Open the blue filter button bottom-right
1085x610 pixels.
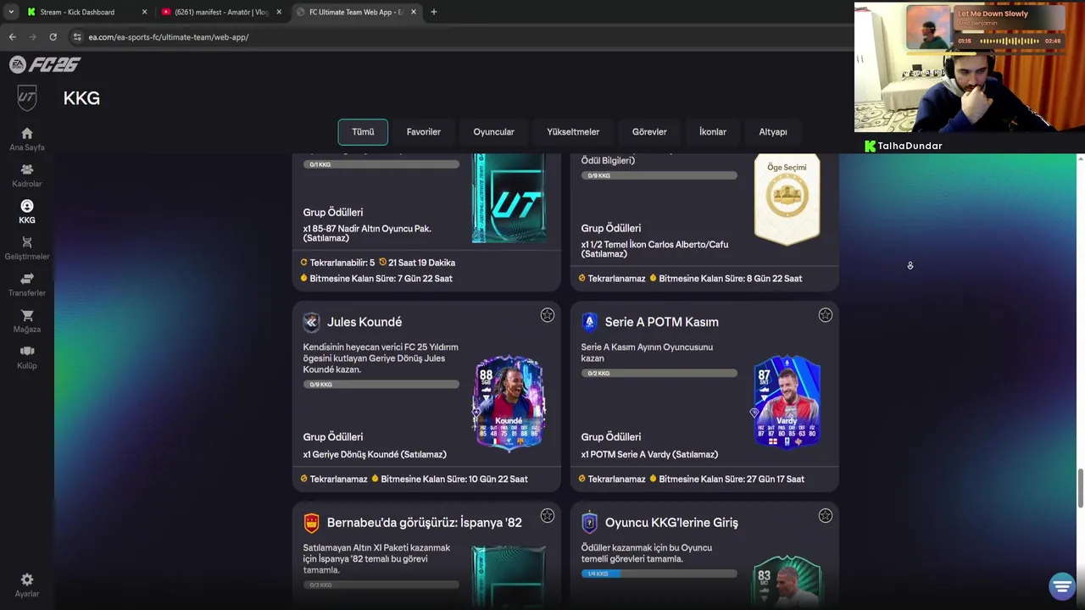[1062, 585]
